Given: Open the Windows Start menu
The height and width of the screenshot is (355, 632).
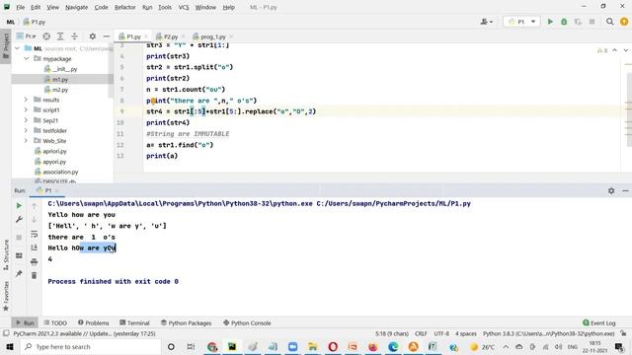Looking at the screenshot, I should pos(10,346).
